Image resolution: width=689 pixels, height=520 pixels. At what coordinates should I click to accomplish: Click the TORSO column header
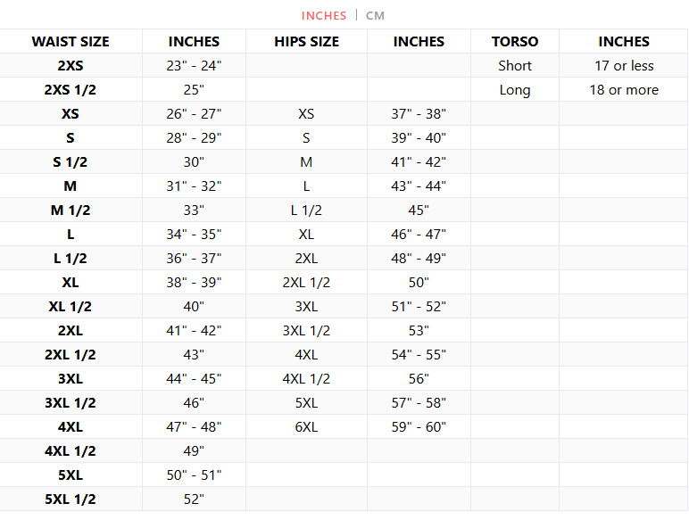click(515, 42)
